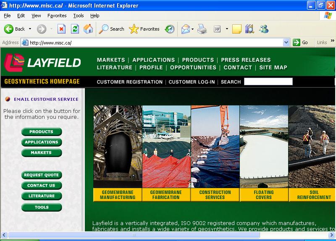Open the Edit menu
This screenshot has width=336, height=241.
tap(21, 16)
